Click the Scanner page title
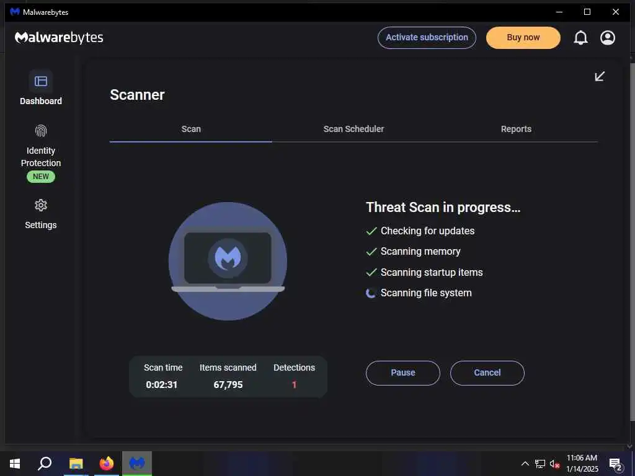 click(x=137, y=95)
